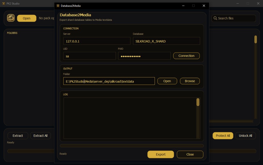Click the Export button
Viewport: 263px width, 165px height.
[x=161, y=154]
